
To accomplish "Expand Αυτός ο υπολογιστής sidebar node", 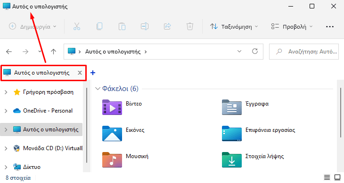I will pos(6,130).
